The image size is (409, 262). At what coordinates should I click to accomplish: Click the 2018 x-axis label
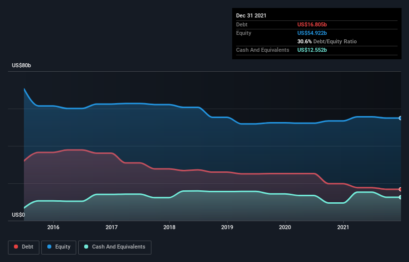tap(169, 227)
